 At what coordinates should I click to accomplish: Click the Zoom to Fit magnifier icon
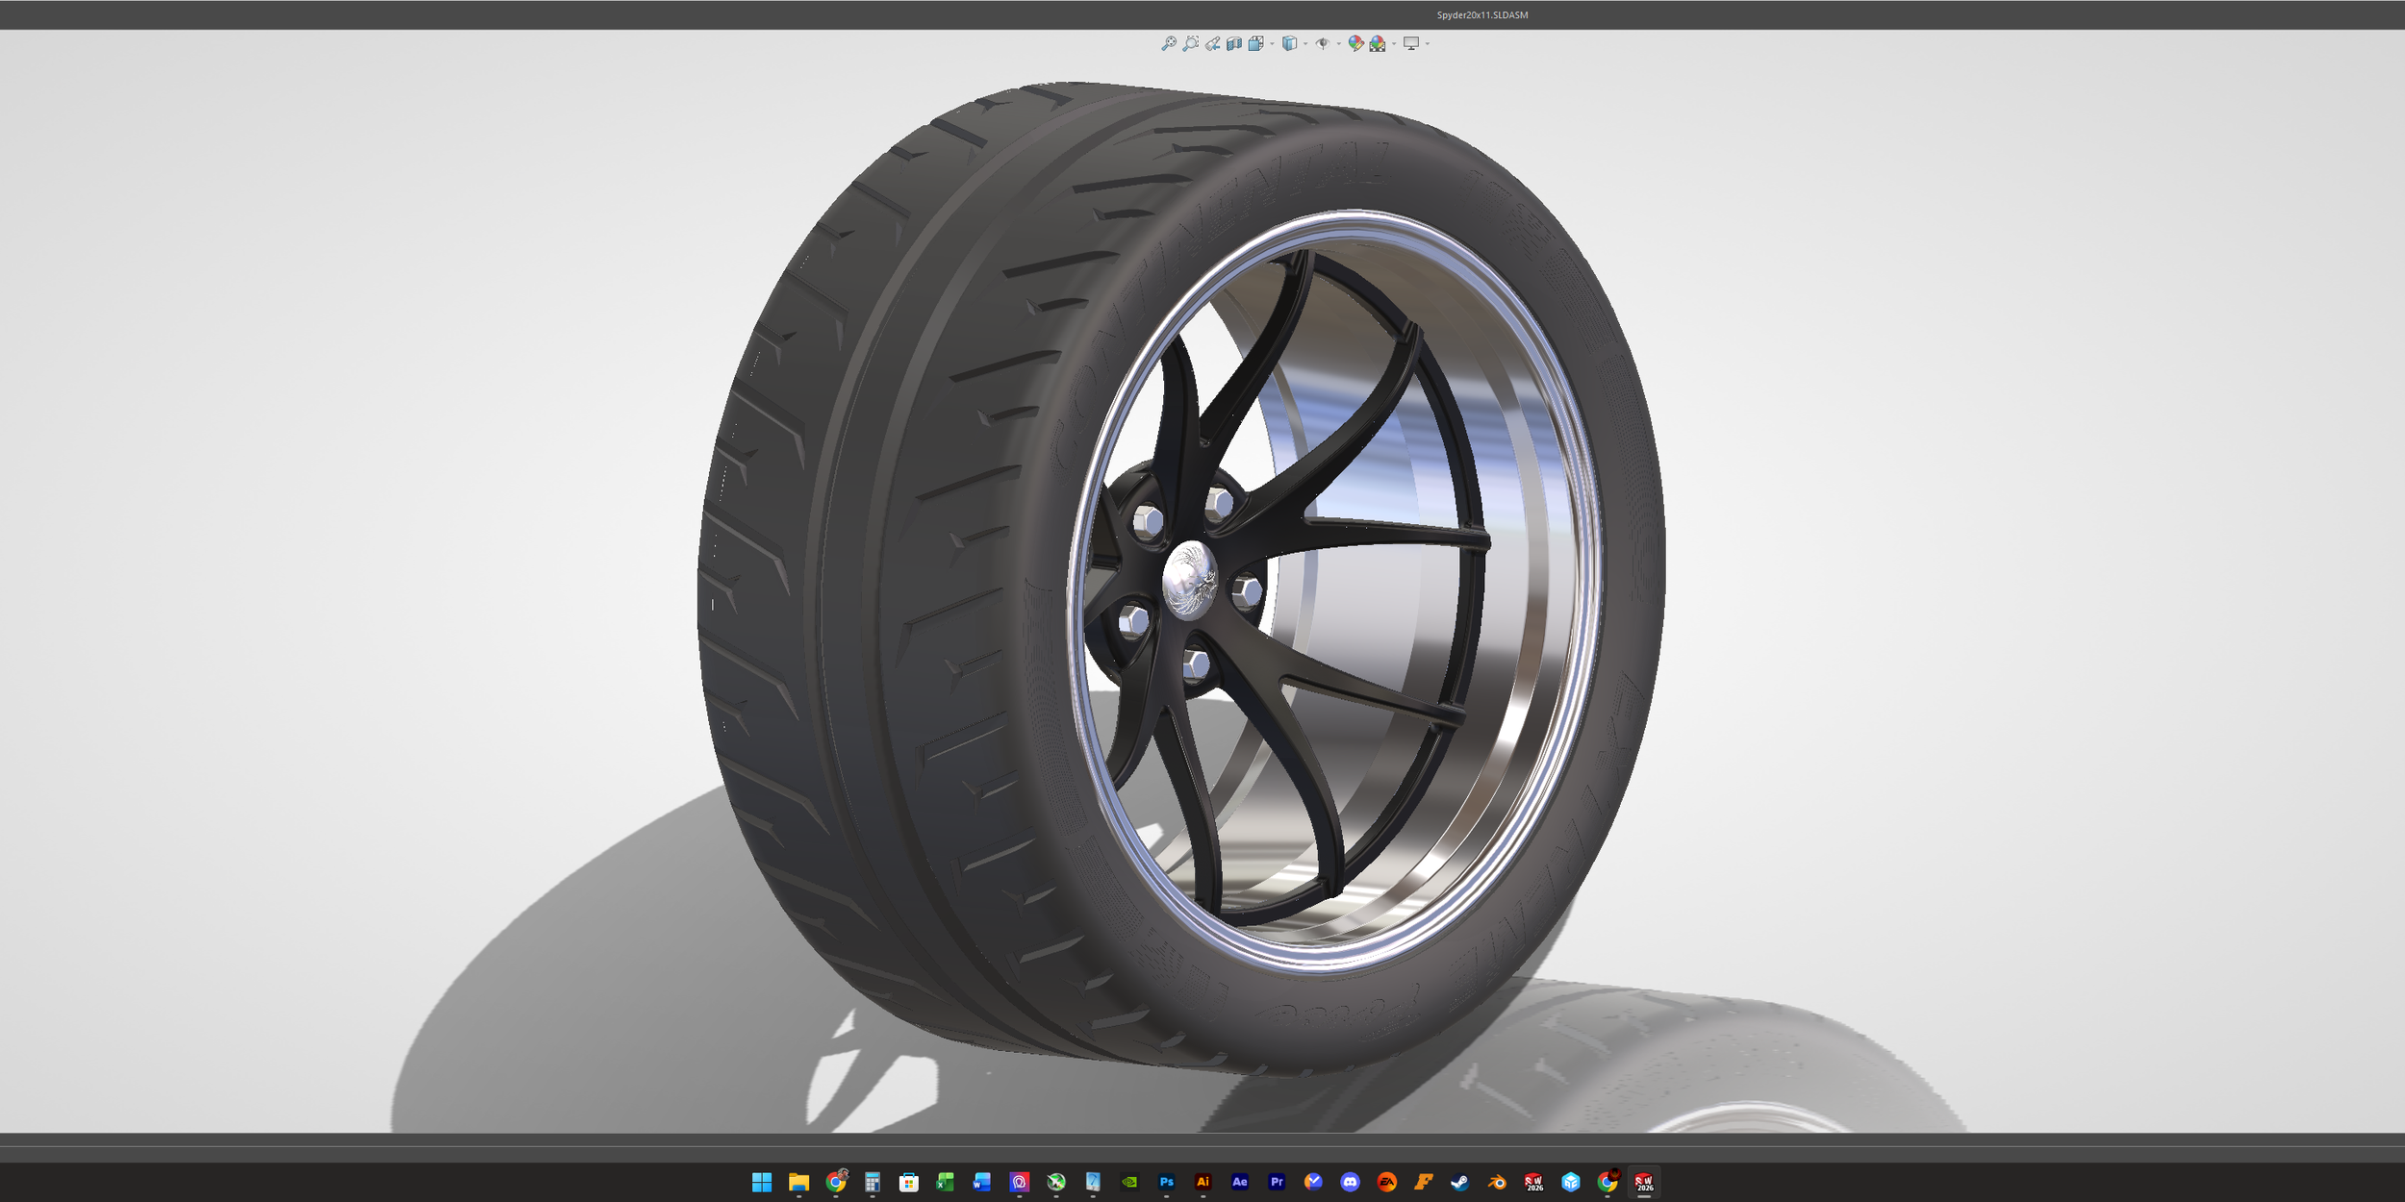pyautogui.click(x=1169, y=43)
